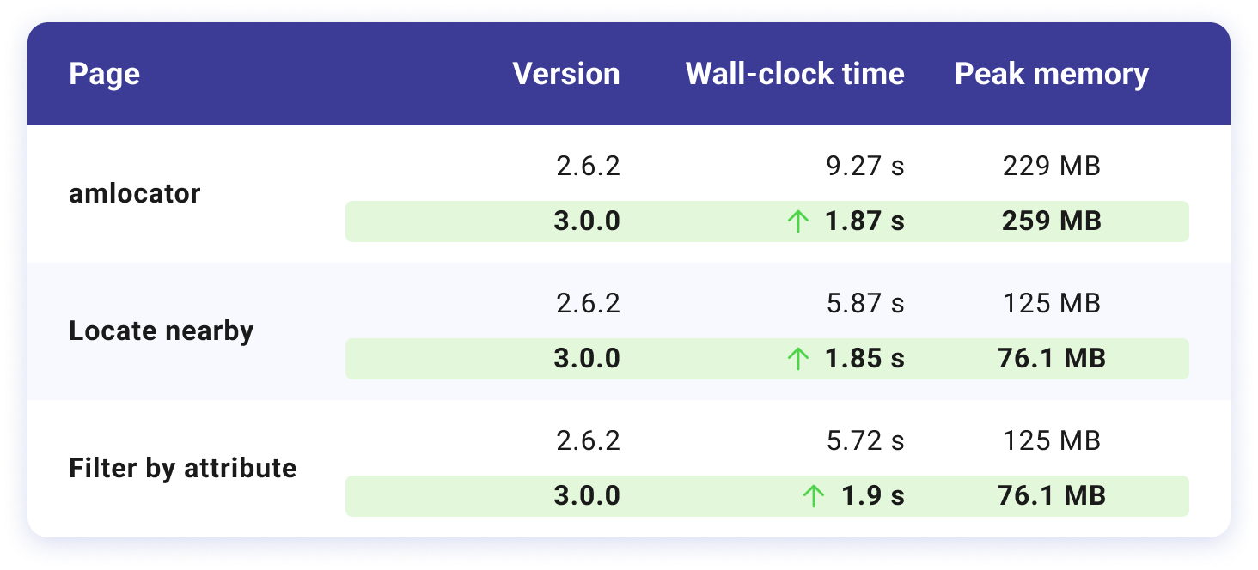Click 125 MB in Locate nearby row

1051,304
